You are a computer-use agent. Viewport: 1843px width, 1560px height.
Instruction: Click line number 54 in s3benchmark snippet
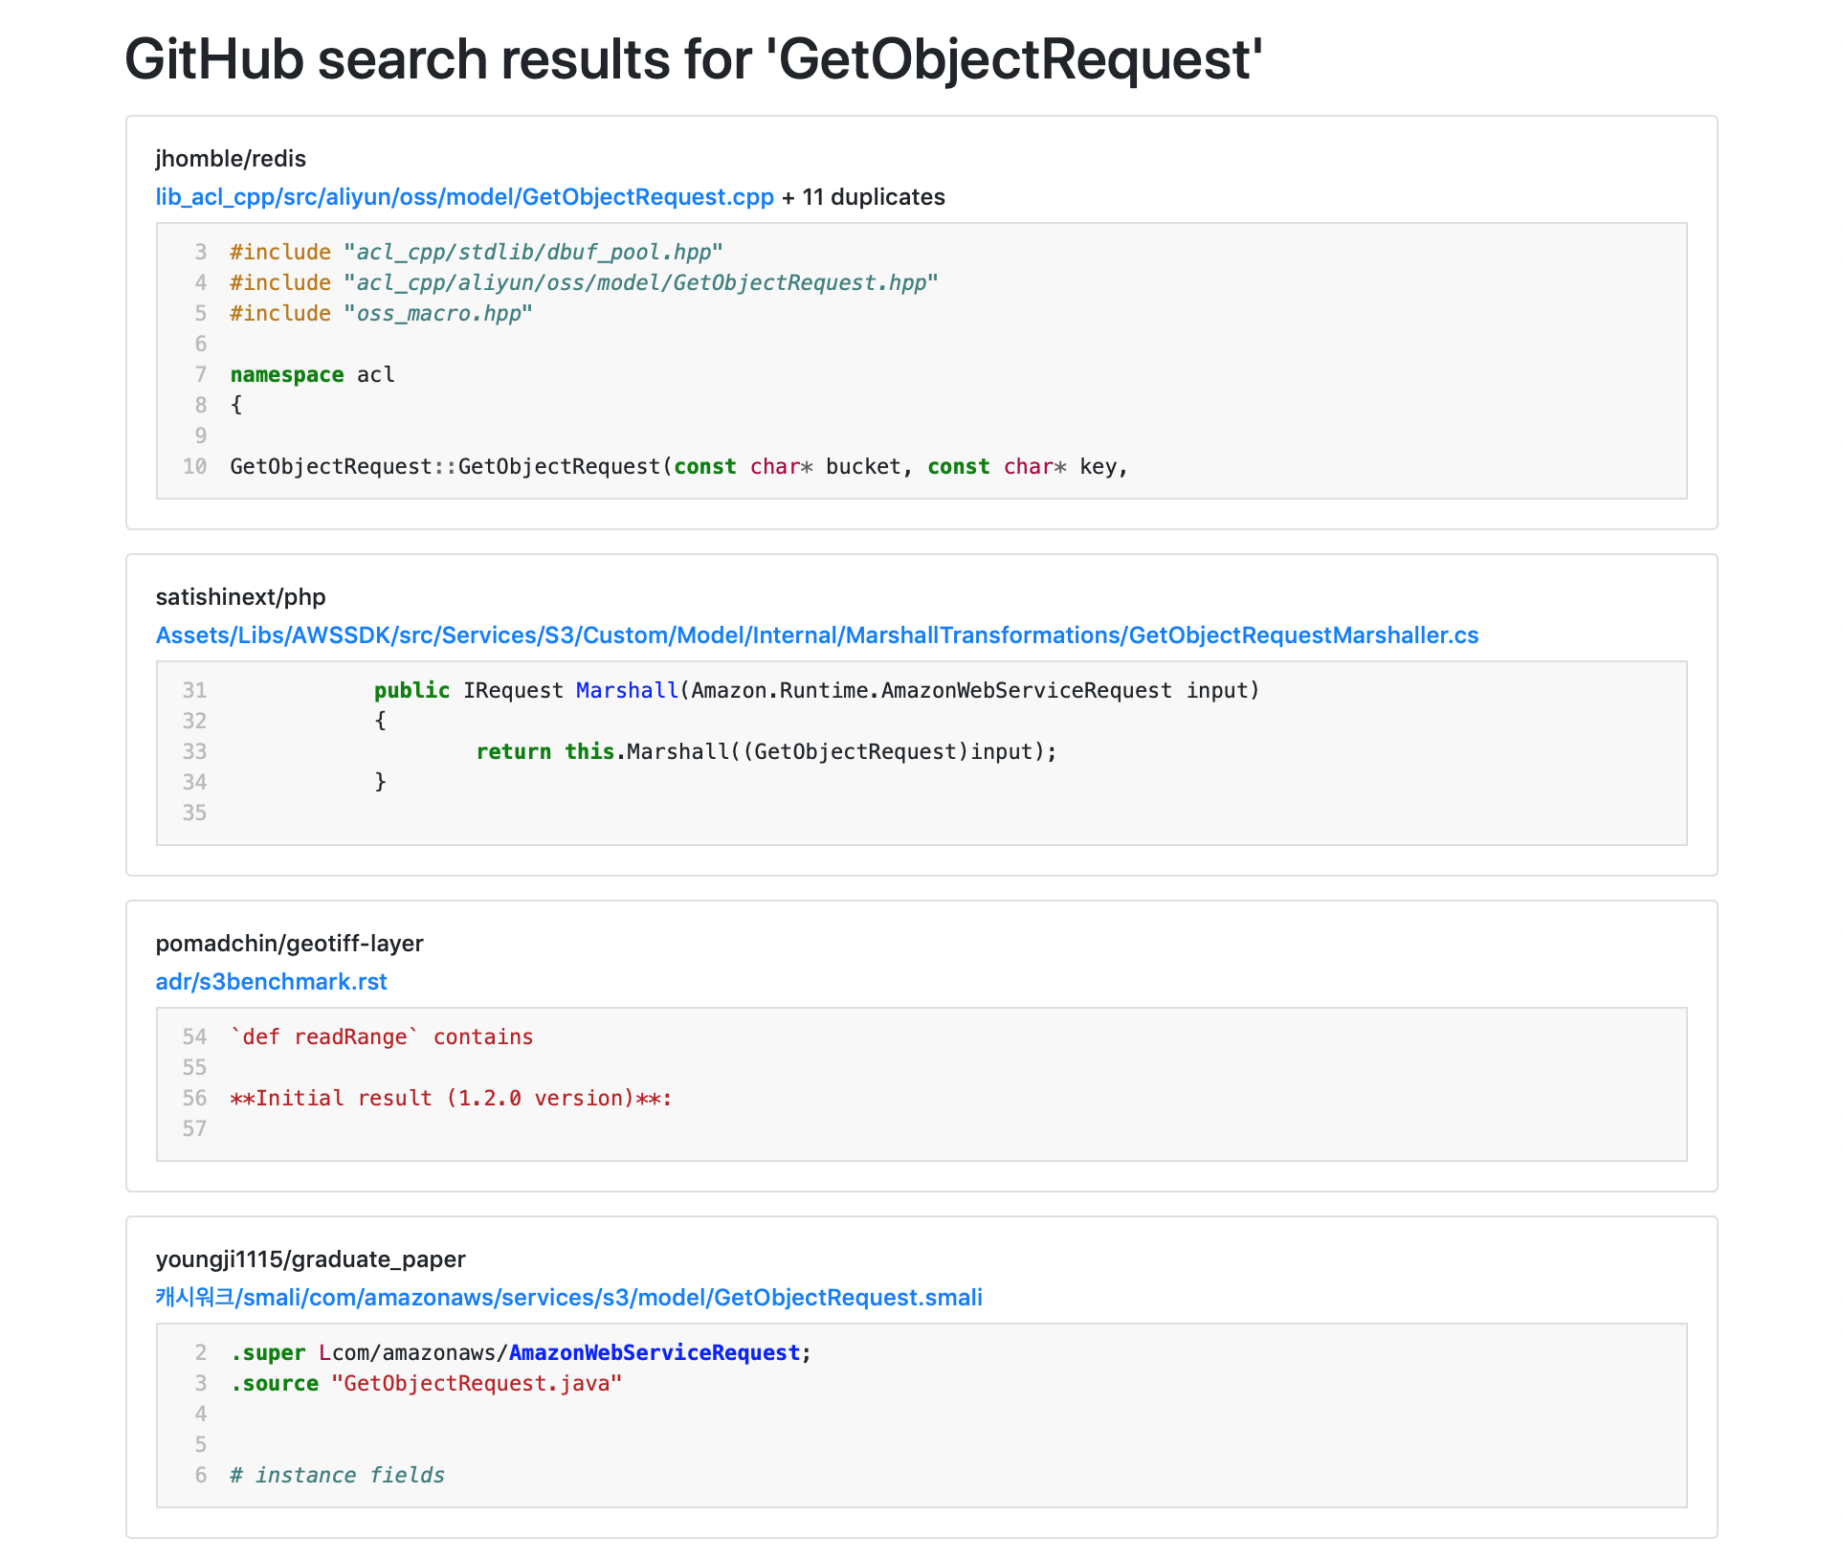click(x=194, y=1037)
